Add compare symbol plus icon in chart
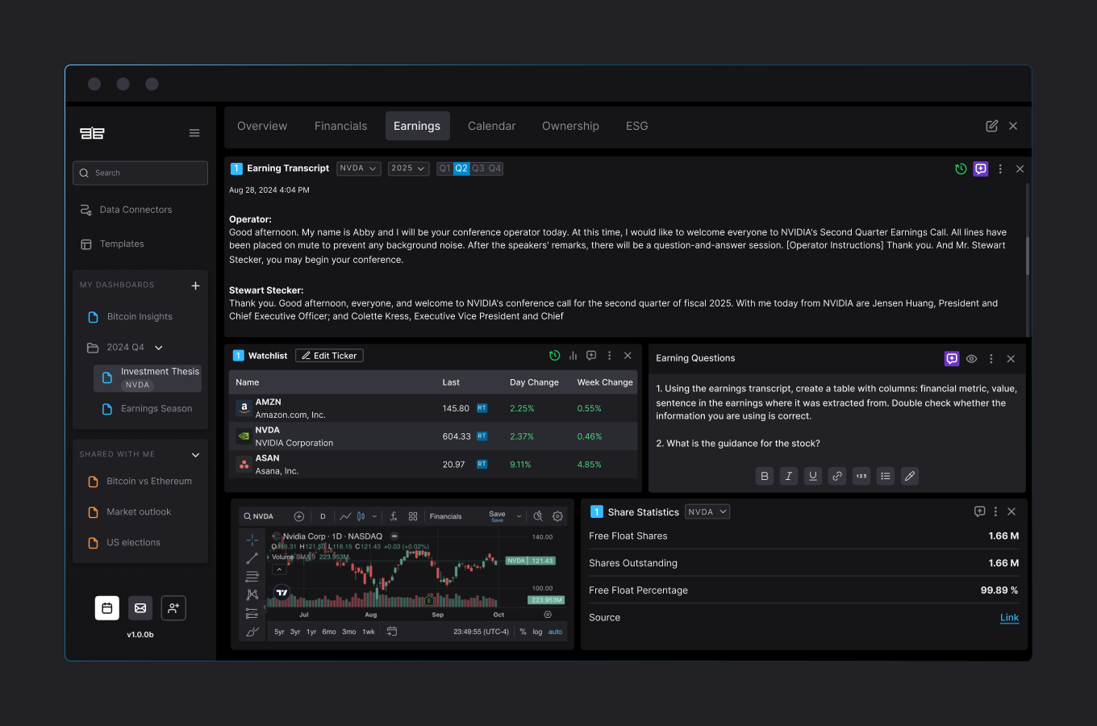 point(299,516)
